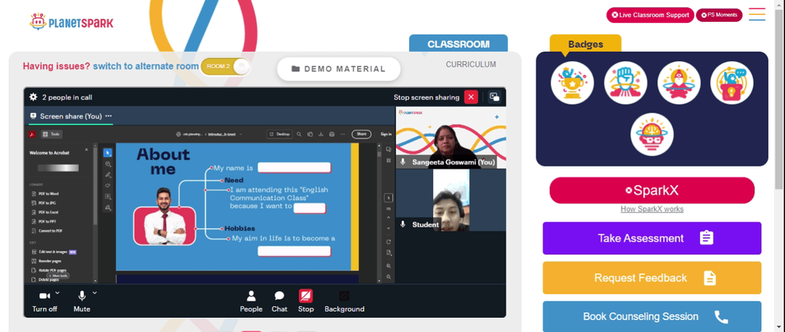
Task: Open DEMO MATERIAL folder button
Action: [339, 69]
